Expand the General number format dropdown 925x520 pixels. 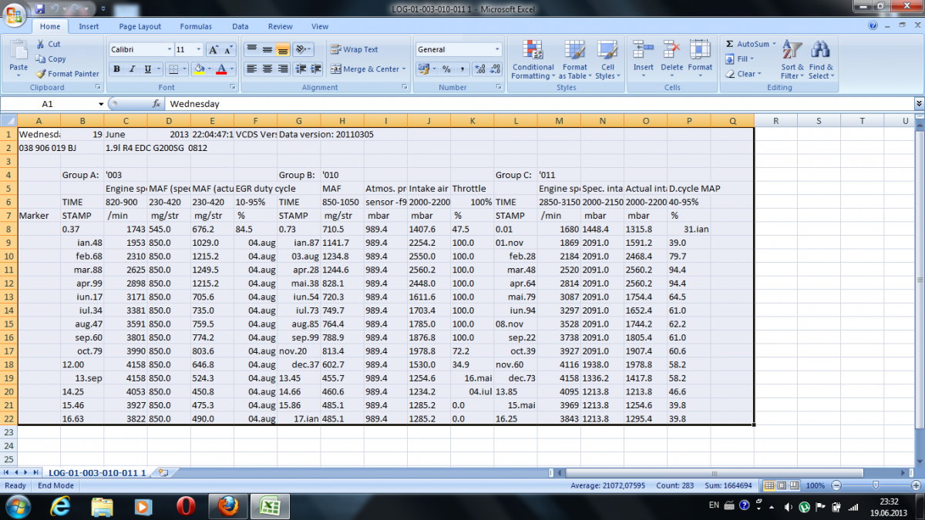(x=497, y=49)
